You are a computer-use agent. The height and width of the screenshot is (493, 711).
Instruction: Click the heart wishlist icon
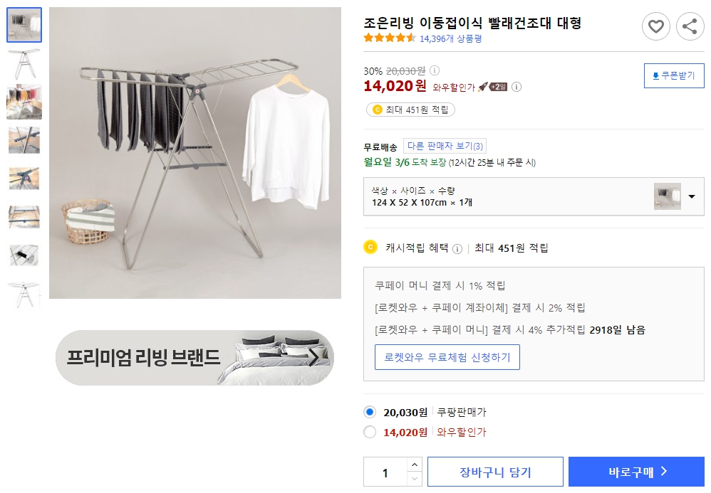click(656, 26)
